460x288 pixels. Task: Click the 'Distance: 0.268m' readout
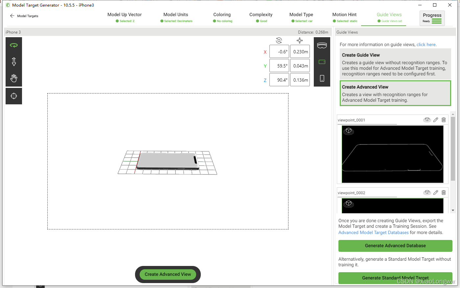coord(313,32)
